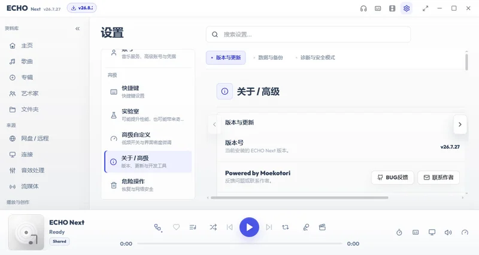Switch to the 版本与更新 tab
This screenshot has width=479, height=255.
226,57
